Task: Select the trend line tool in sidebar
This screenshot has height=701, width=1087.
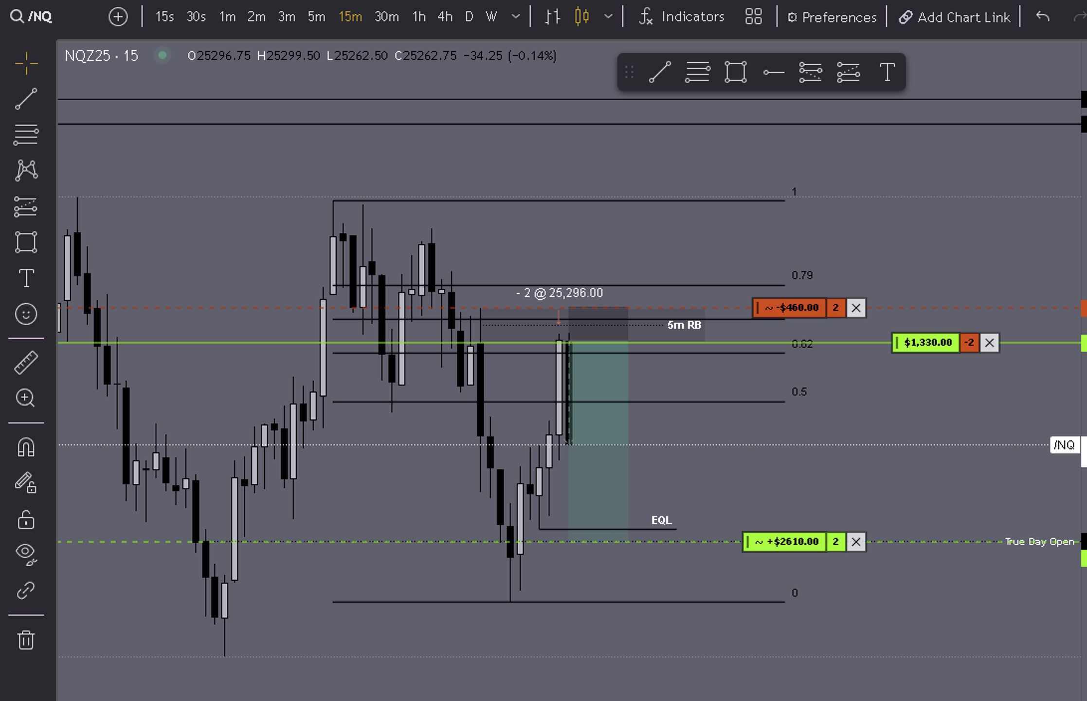Action: click(x=26, y=99)
